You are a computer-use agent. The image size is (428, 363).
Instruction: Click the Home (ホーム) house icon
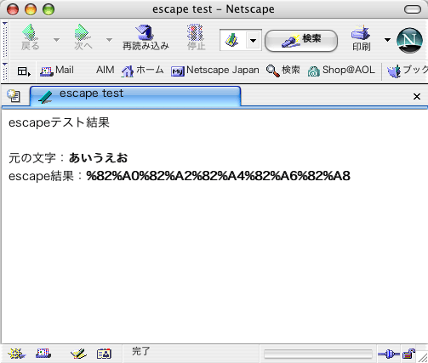tap(128, 71)
